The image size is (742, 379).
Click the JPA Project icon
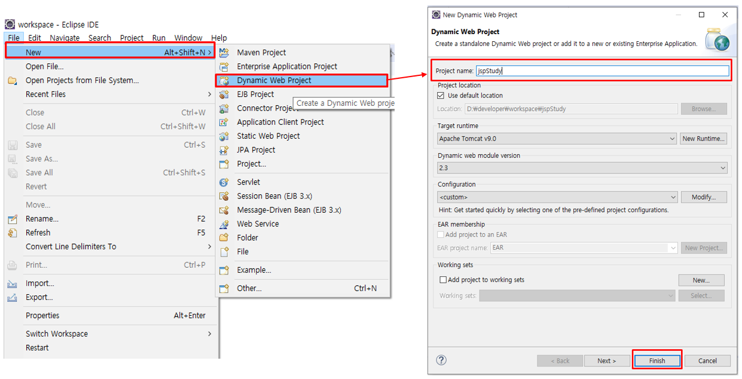click(x=224, y=150)
